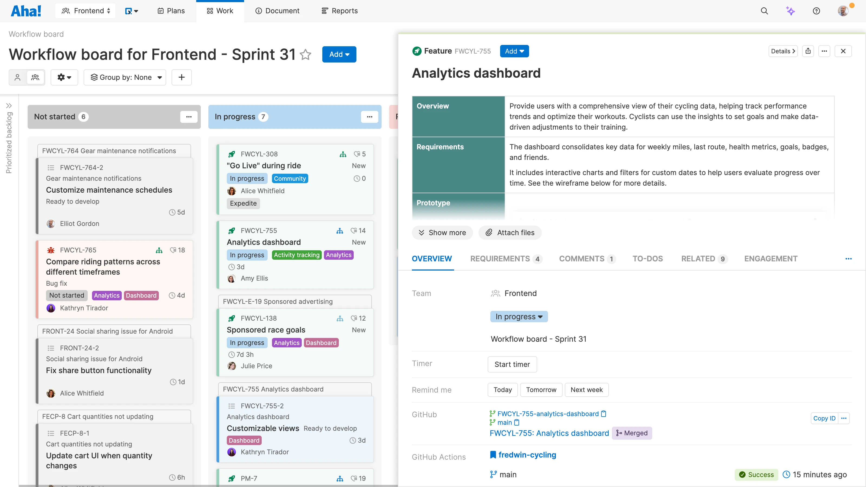Open the In progress status dropdown
The image size is (866, 487).
(x=519, y=316)
